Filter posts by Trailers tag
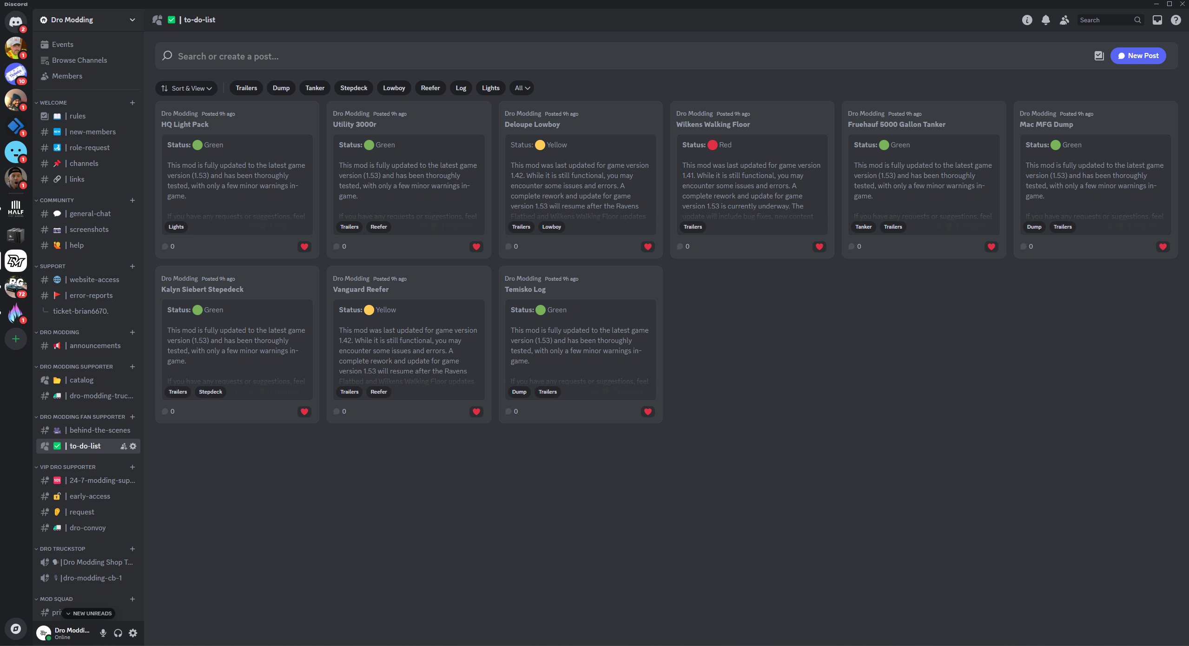This screenshot has height=646, width=1189. pyautogui.click(x=246, y=88)
